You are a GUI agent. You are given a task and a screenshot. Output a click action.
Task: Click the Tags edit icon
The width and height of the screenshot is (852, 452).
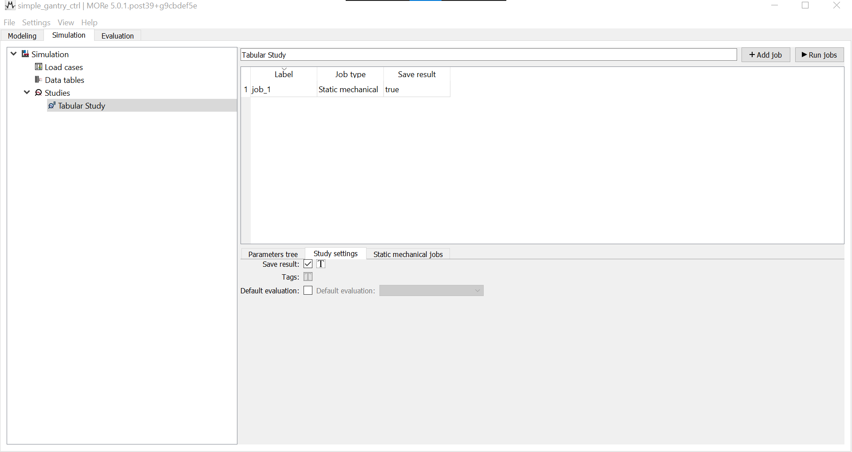pyautogui.click(x=308, y=277)
